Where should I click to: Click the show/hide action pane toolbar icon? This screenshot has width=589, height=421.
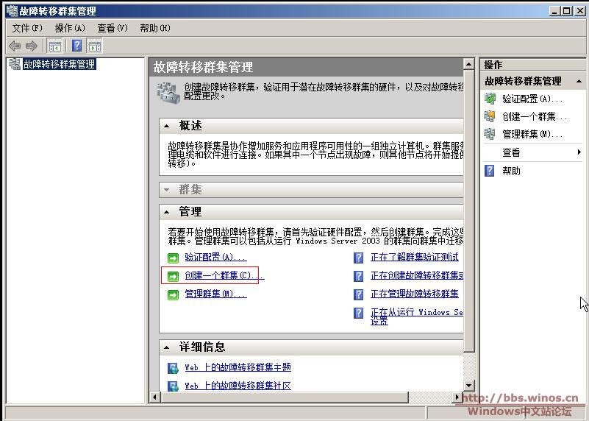tap(94, 46)
